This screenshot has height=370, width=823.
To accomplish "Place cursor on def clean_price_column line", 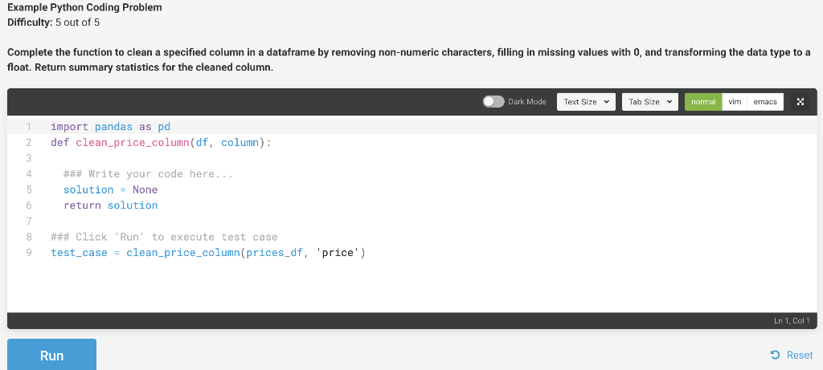I will (x=161, y=143).
